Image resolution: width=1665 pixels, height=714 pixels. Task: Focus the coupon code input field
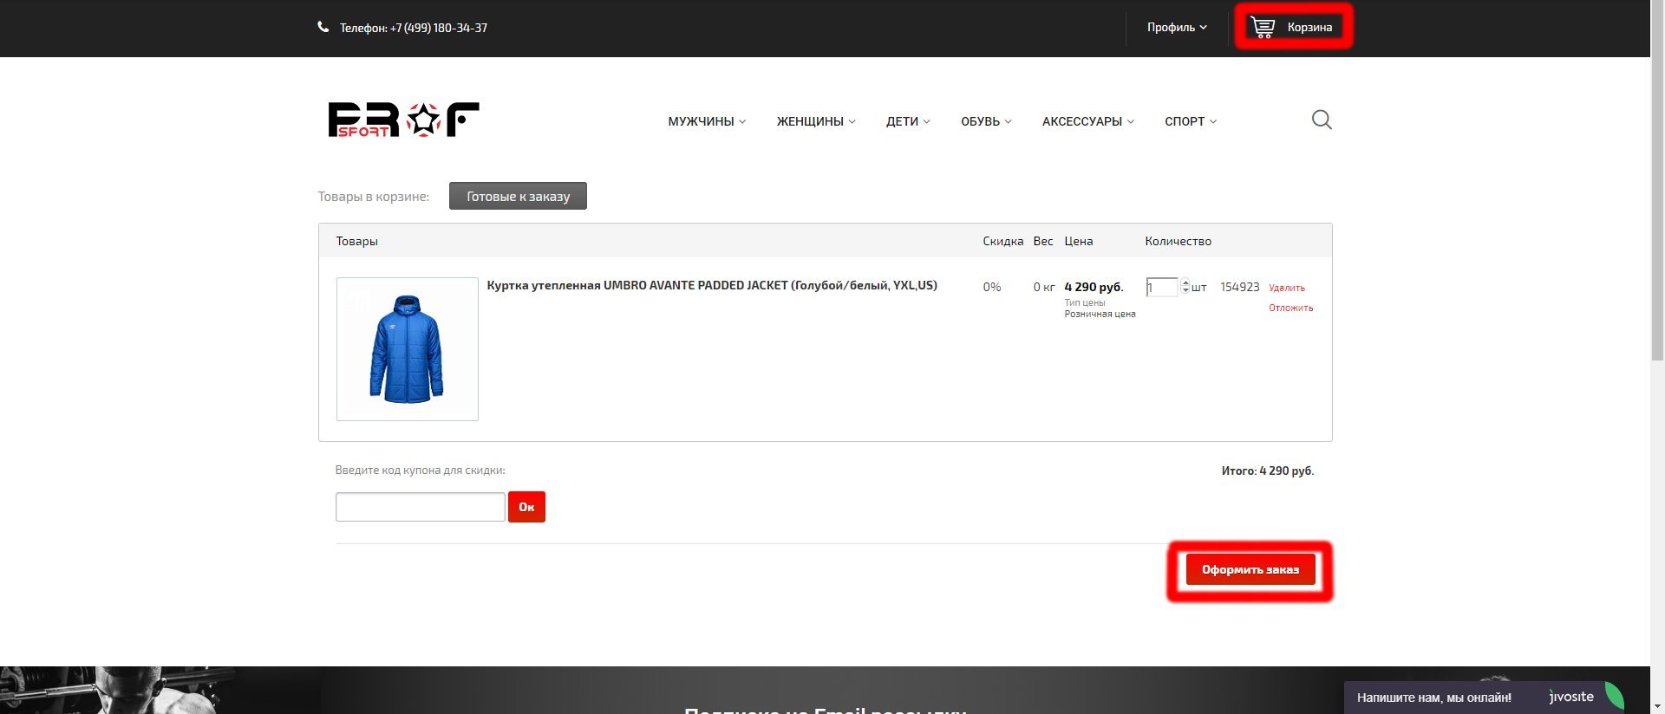pos(420,507)
